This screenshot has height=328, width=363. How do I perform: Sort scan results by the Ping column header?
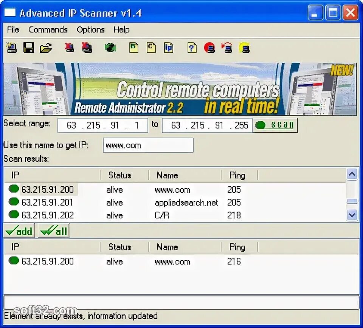[240, 175]
